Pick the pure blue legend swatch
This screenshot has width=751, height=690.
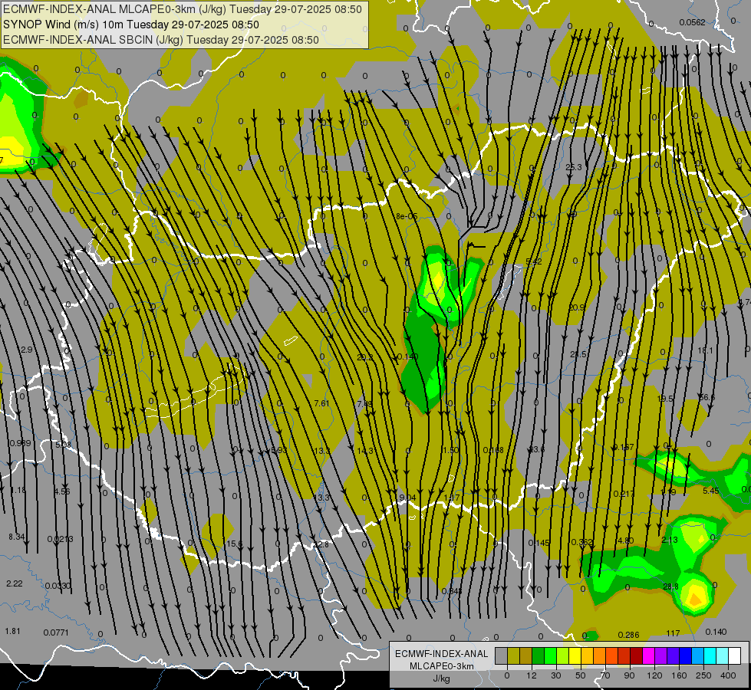(x=685, y=656)
